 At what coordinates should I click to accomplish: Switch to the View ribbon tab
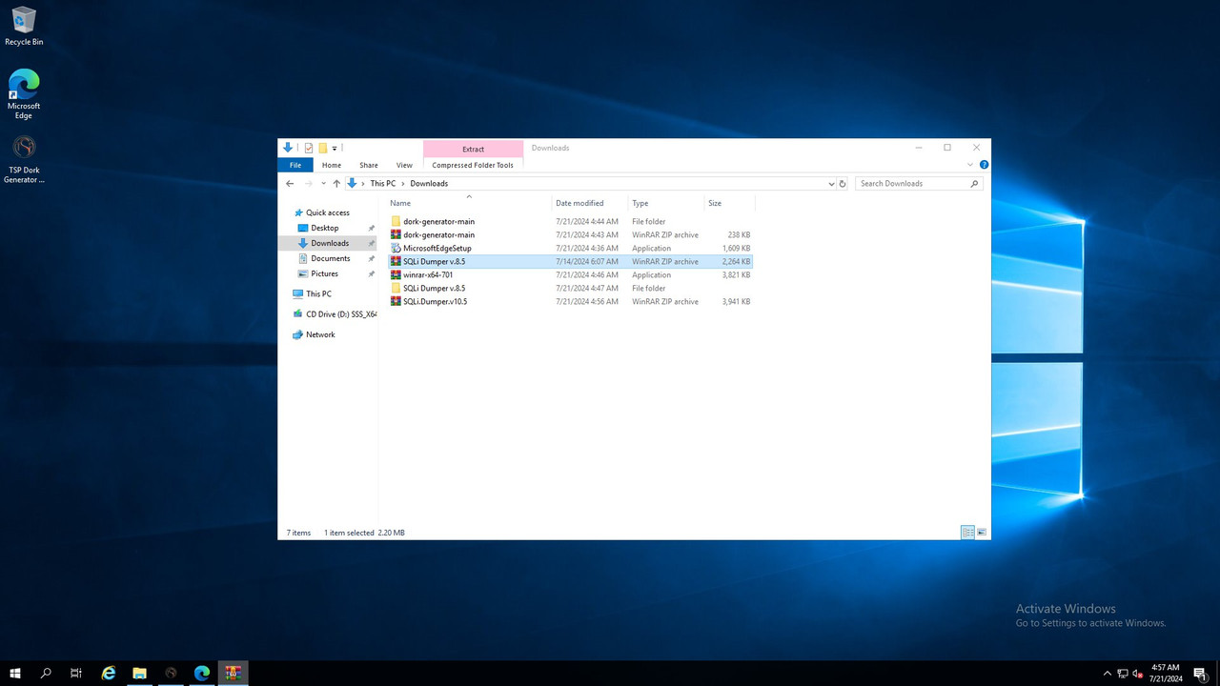404,165
